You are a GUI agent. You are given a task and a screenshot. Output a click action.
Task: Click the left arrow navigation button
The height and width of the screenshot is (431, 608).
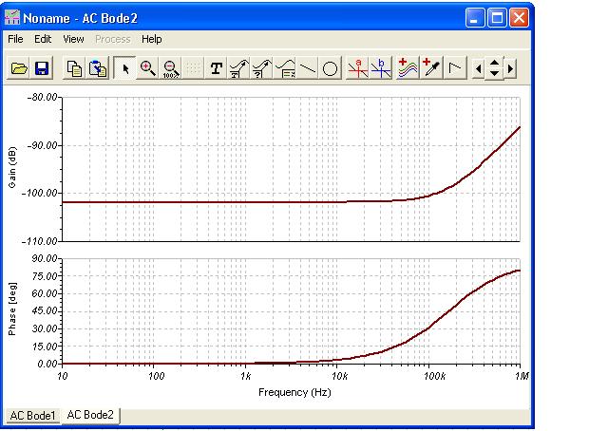pyautogui.click(x=478, y=69)
